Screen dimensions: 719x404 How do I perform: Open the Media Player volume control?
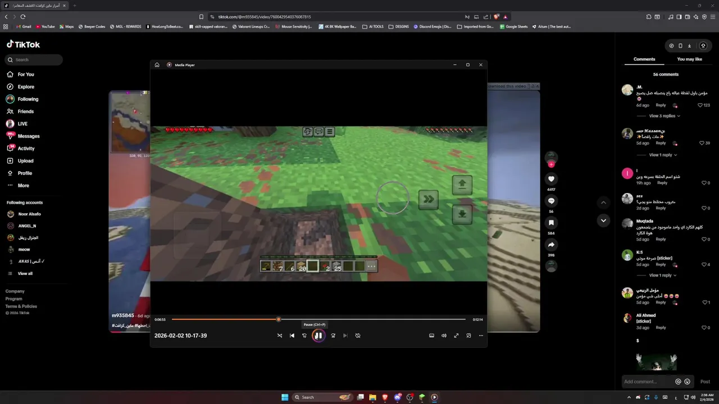(x=444, y=336)
